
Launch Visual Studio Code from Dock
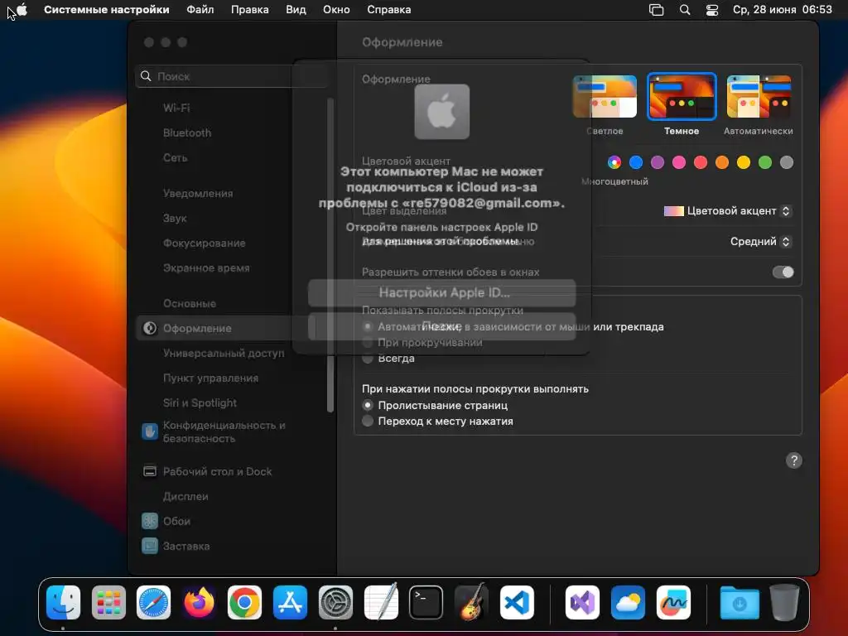(517, 602)
